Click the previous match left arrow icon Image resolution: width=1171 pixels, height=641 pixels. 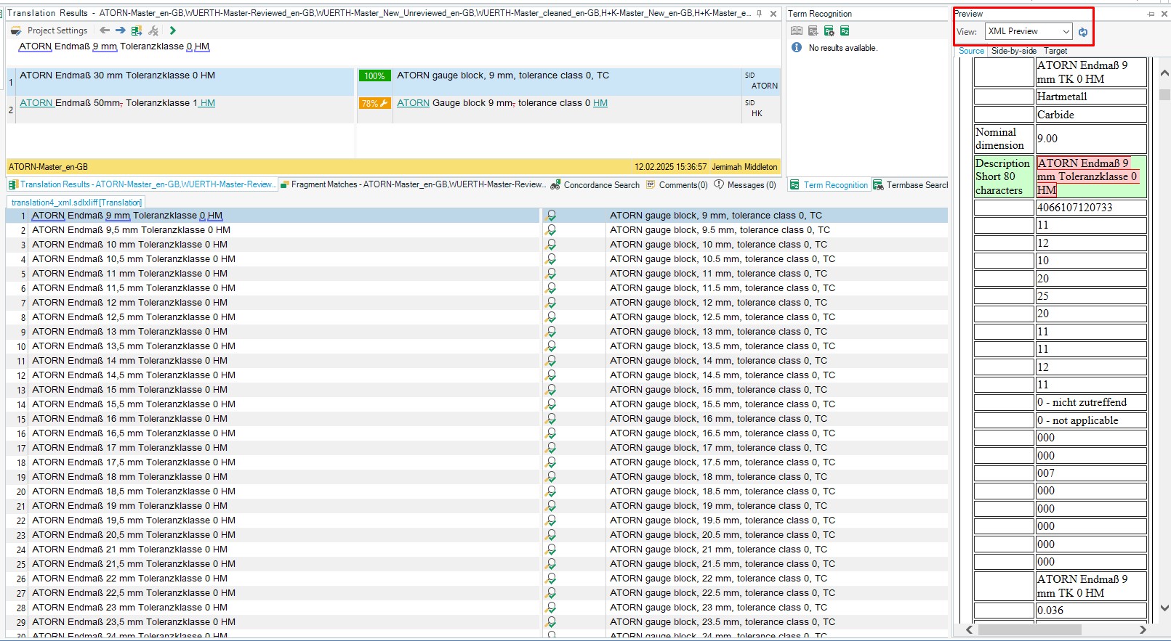coord(105,30)
